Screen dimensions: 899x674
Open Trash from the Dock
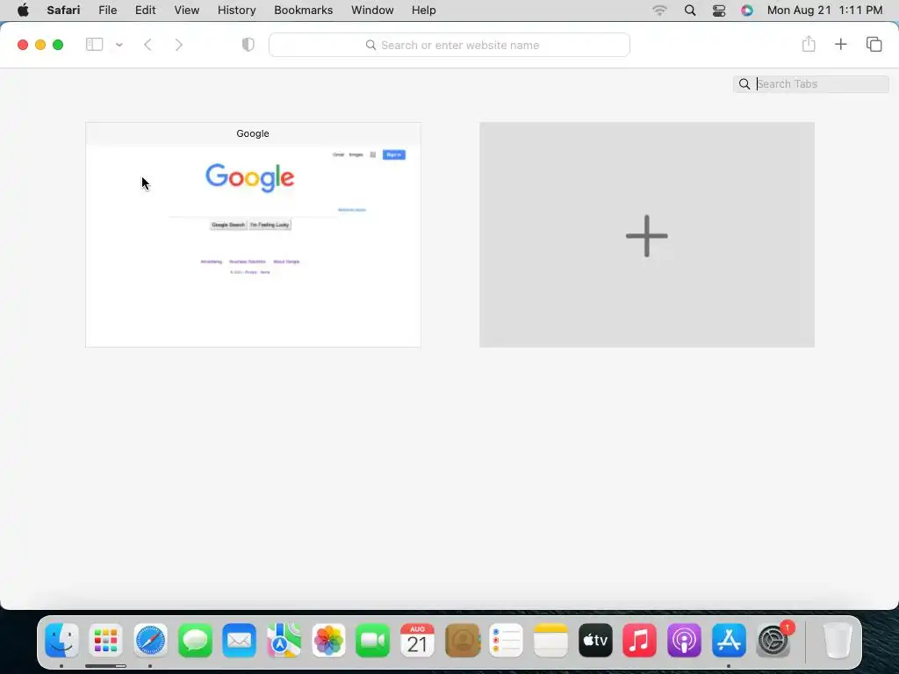[838, 640]
